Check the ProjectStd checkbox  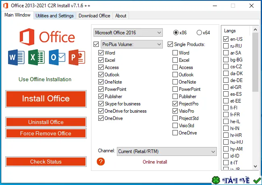pos(175,118)
